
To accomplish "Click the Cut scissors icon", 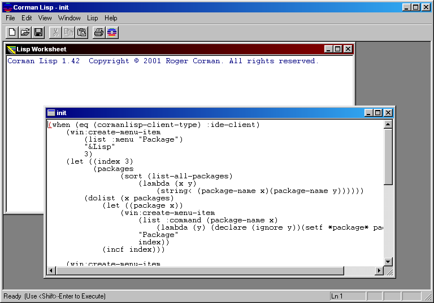I will [55, 33].
